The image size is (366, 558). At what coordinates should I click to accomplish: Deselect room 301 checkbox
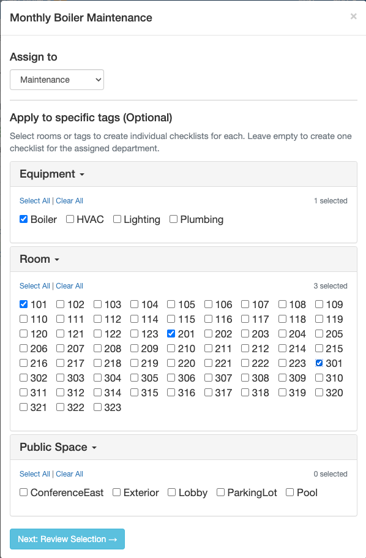(x=319, y=363)
